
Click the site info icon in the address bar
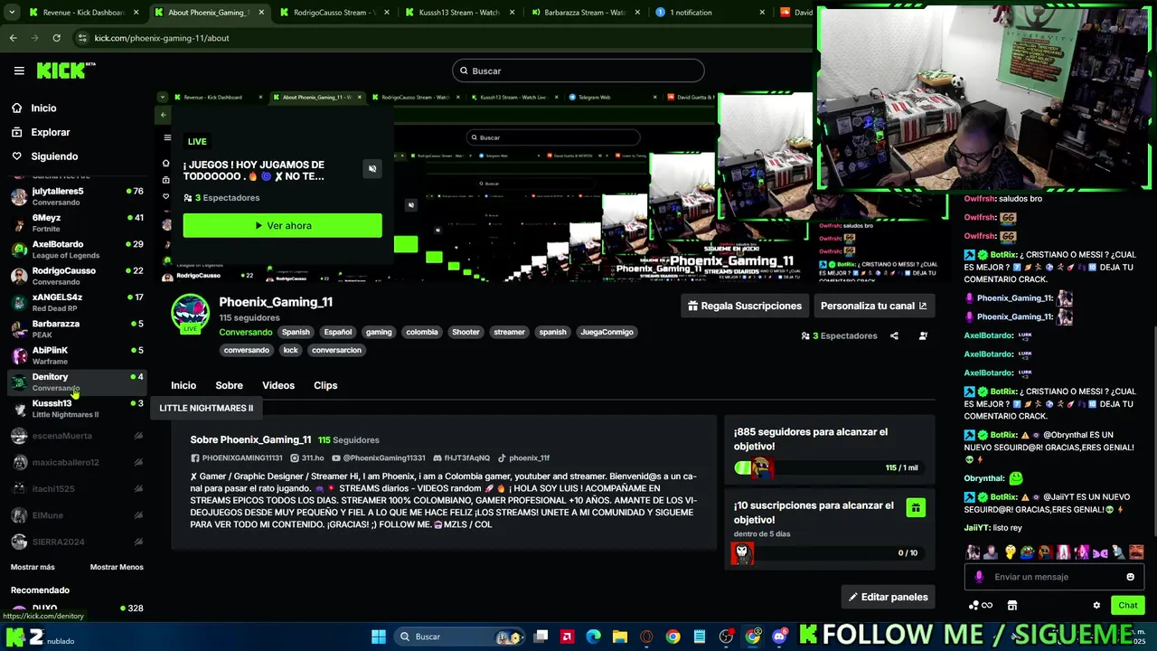click(x=82, y=38)
